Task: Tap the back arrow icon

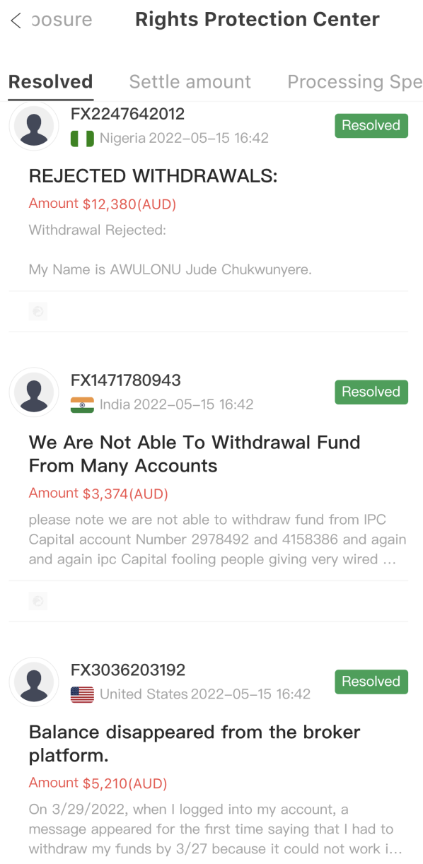Action: [x=16, y=21]
